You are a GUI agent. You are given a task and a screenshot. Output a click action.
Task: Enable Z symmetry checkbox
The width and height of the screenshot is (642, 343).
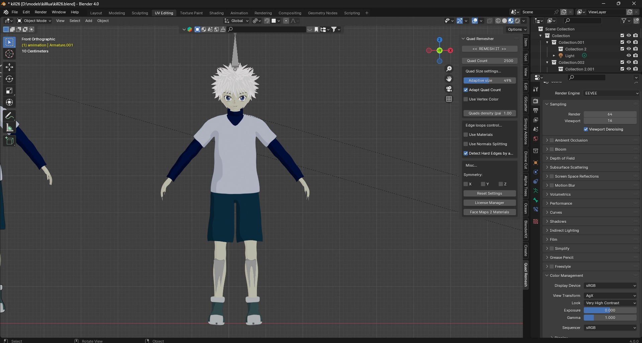501,184
